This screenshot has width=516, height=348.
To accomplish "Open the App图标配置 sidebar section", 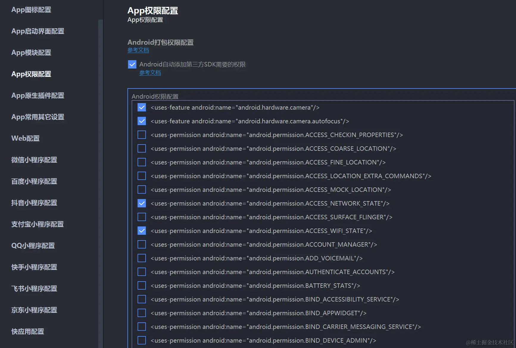I will [31, 10].
